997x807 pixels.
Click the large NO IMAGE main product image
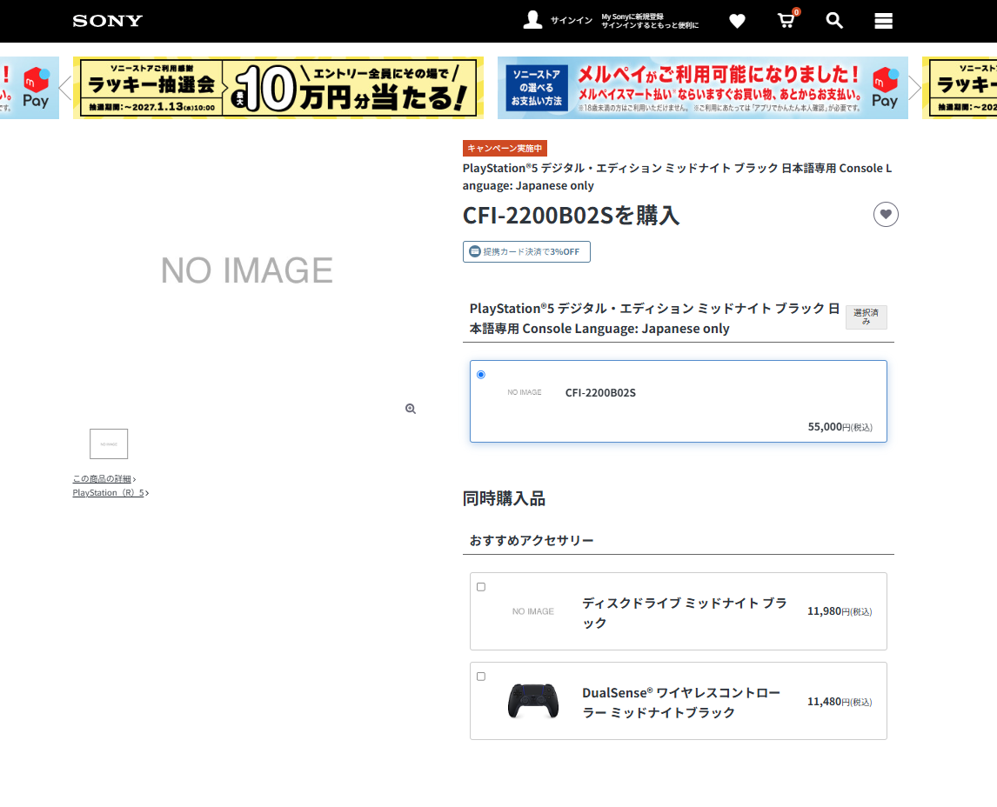[x=247, y=270]
